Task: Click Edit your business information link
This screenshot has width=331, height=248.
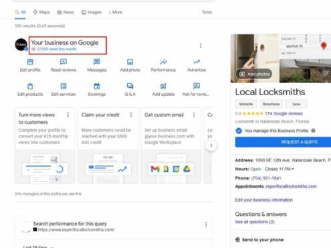Action: pos(264,200)
